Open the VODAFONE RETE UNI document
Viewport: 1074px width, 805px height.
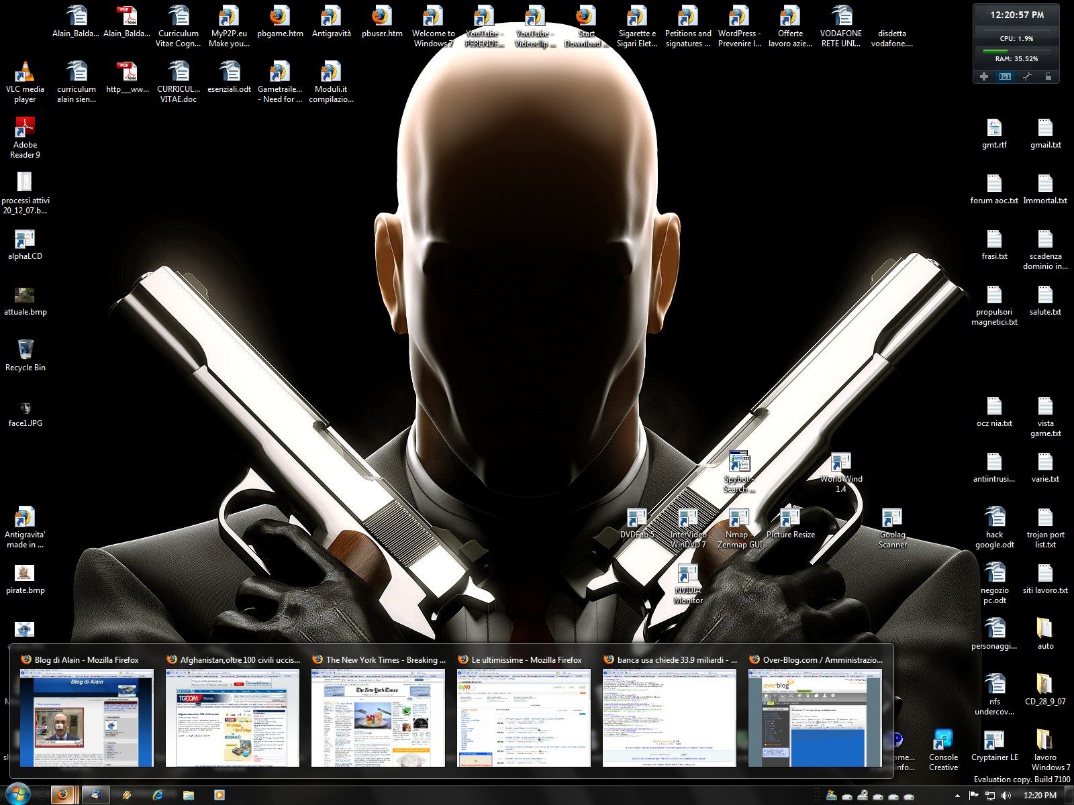841,26
